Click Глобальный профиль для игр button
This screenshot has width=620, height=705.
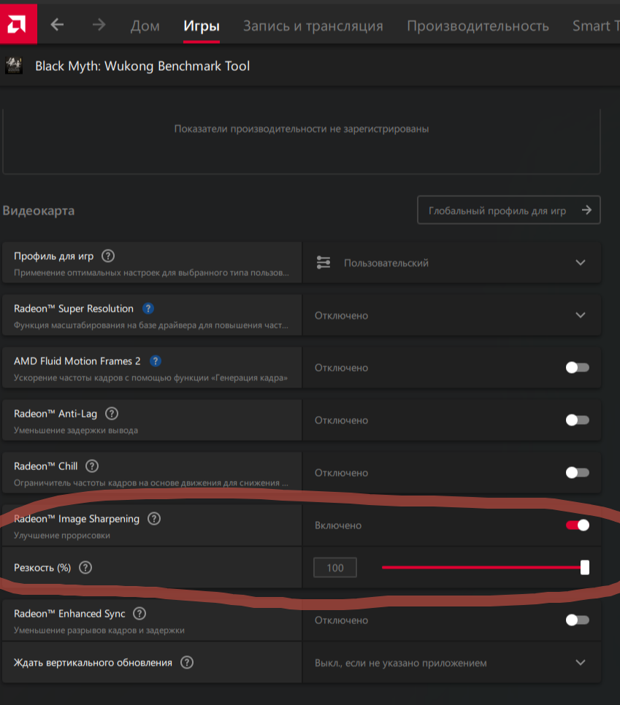[508, 210]
